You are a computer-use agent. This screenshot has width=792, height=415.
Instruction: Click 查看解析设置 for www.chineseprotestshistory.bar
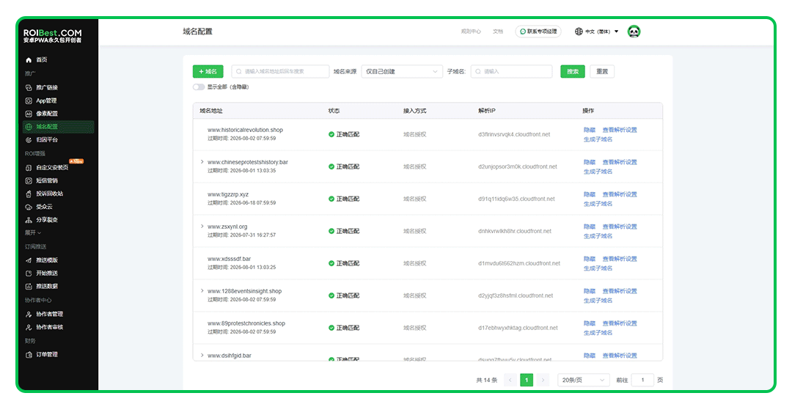point(620,163)
